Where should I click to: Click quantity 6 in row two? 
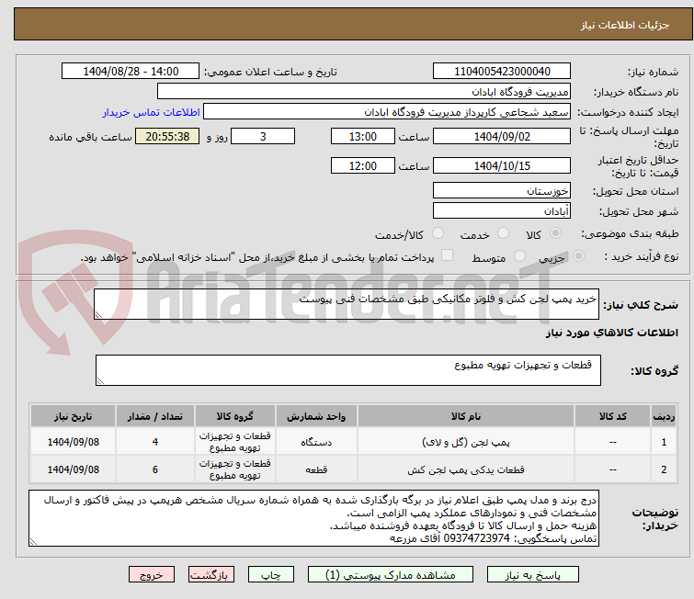[x=155, y=469]
